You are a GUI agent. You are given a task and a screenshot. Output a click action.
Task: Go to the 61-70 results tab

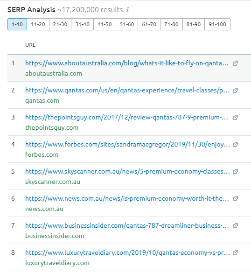pos(149,24)
